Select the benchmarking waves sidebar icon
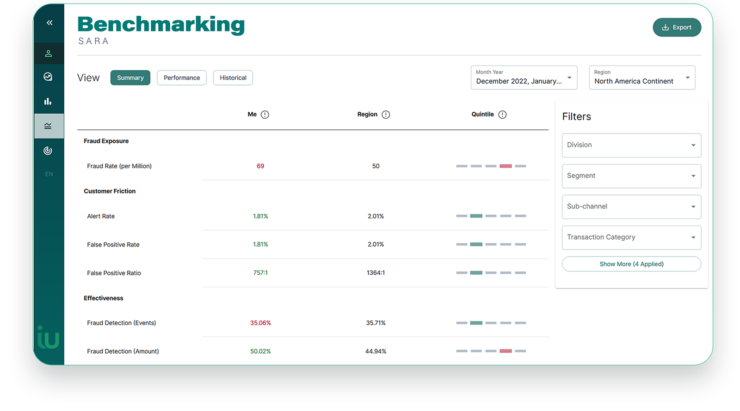 pos(49,126)
